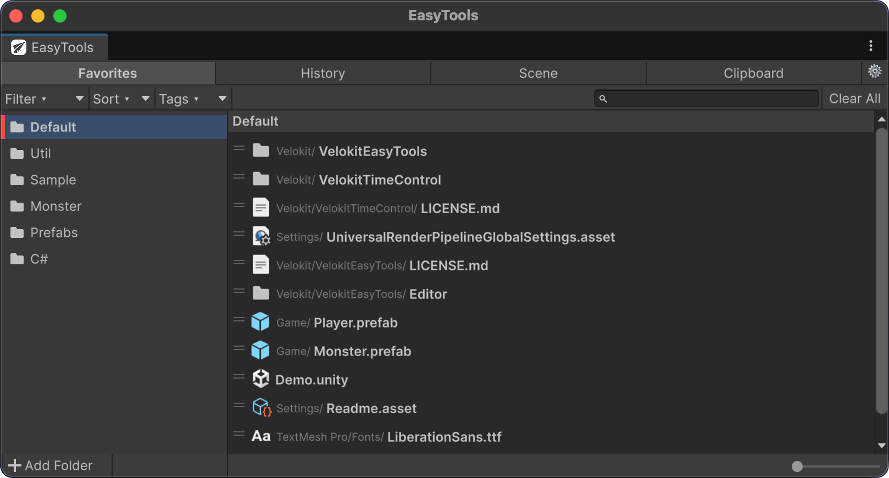Screen dimensions: 889x478
Task: Select the Monster.prefab entry text
Action: (362, 351)
